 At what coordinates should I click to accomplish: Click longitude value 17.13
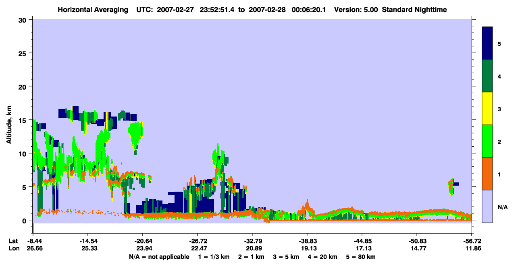click(x=363, y=249)
